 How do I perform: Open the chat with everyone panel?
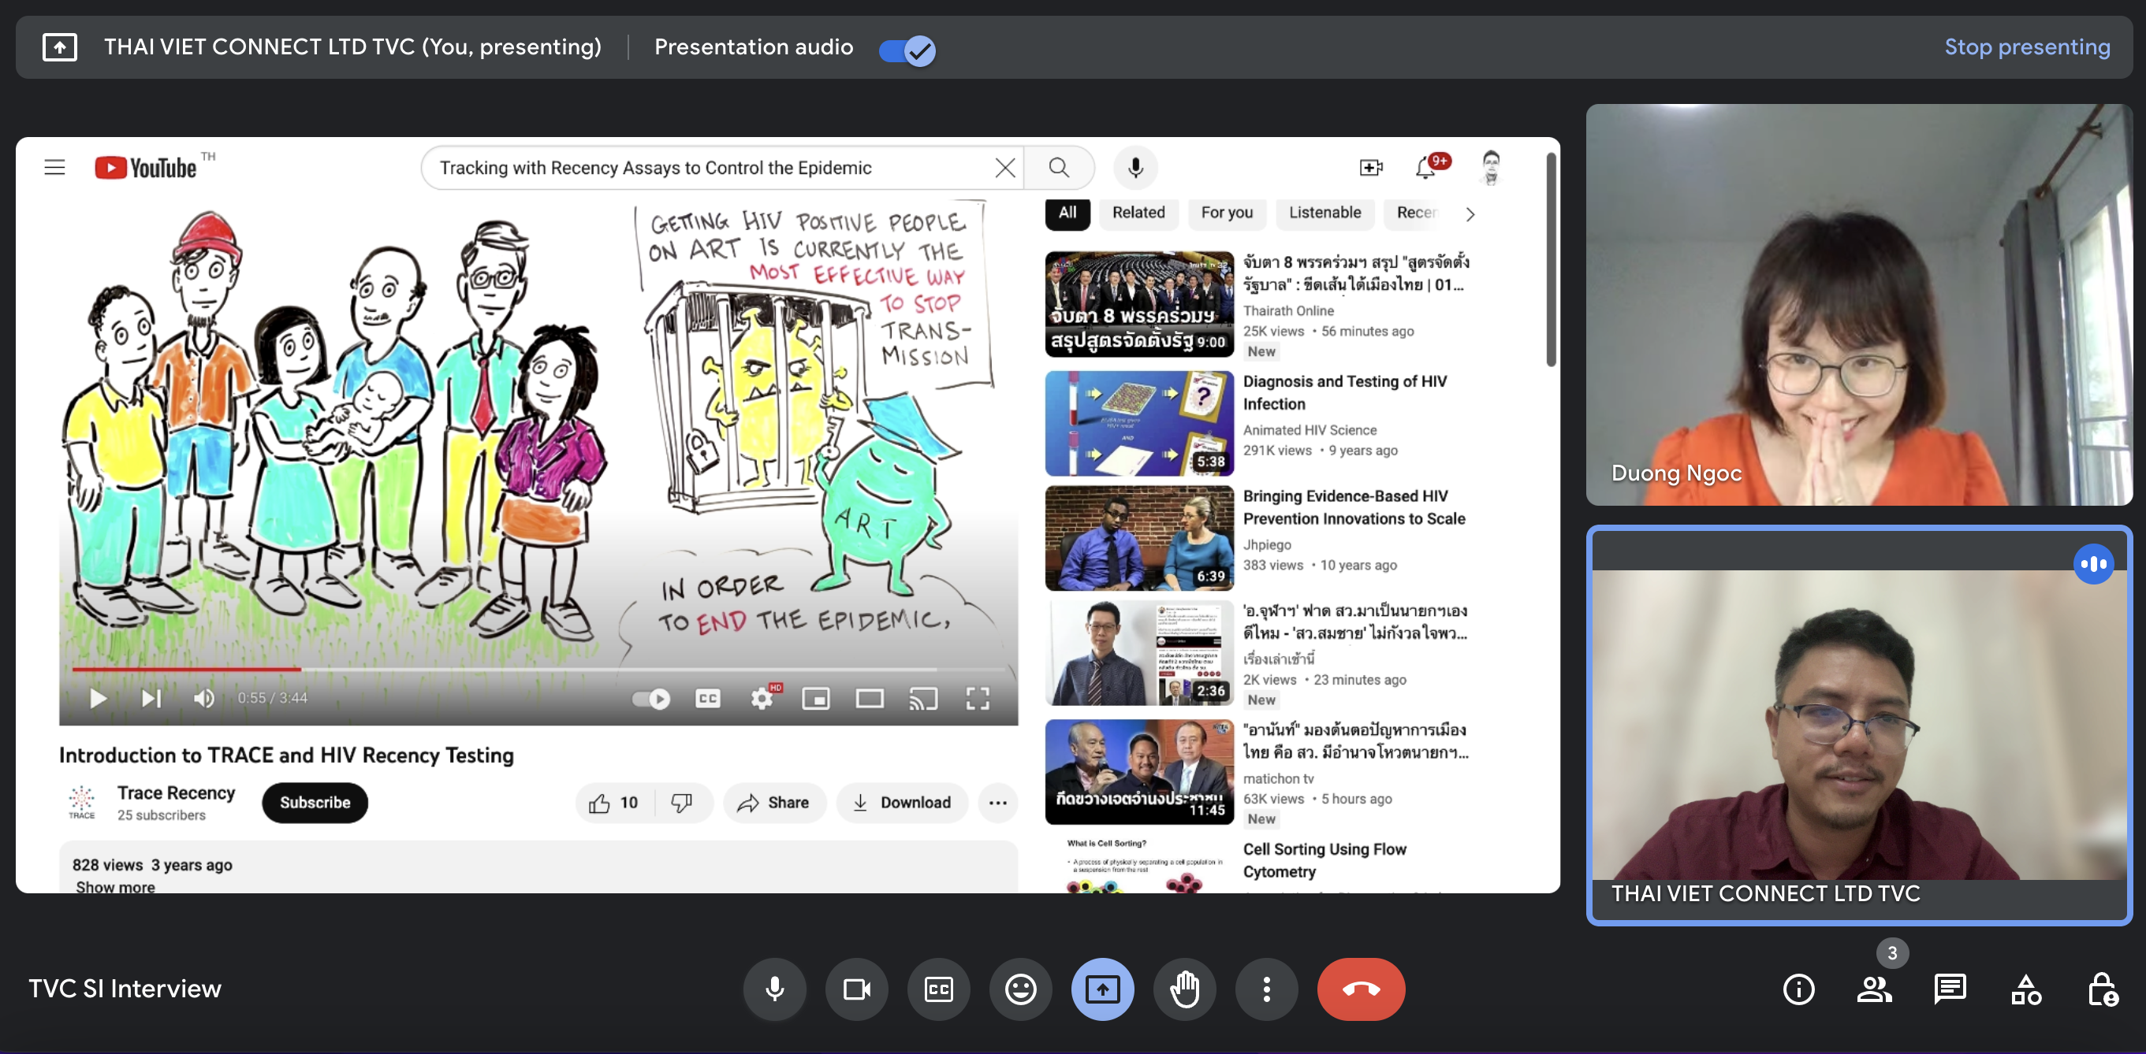(1949, 989)
